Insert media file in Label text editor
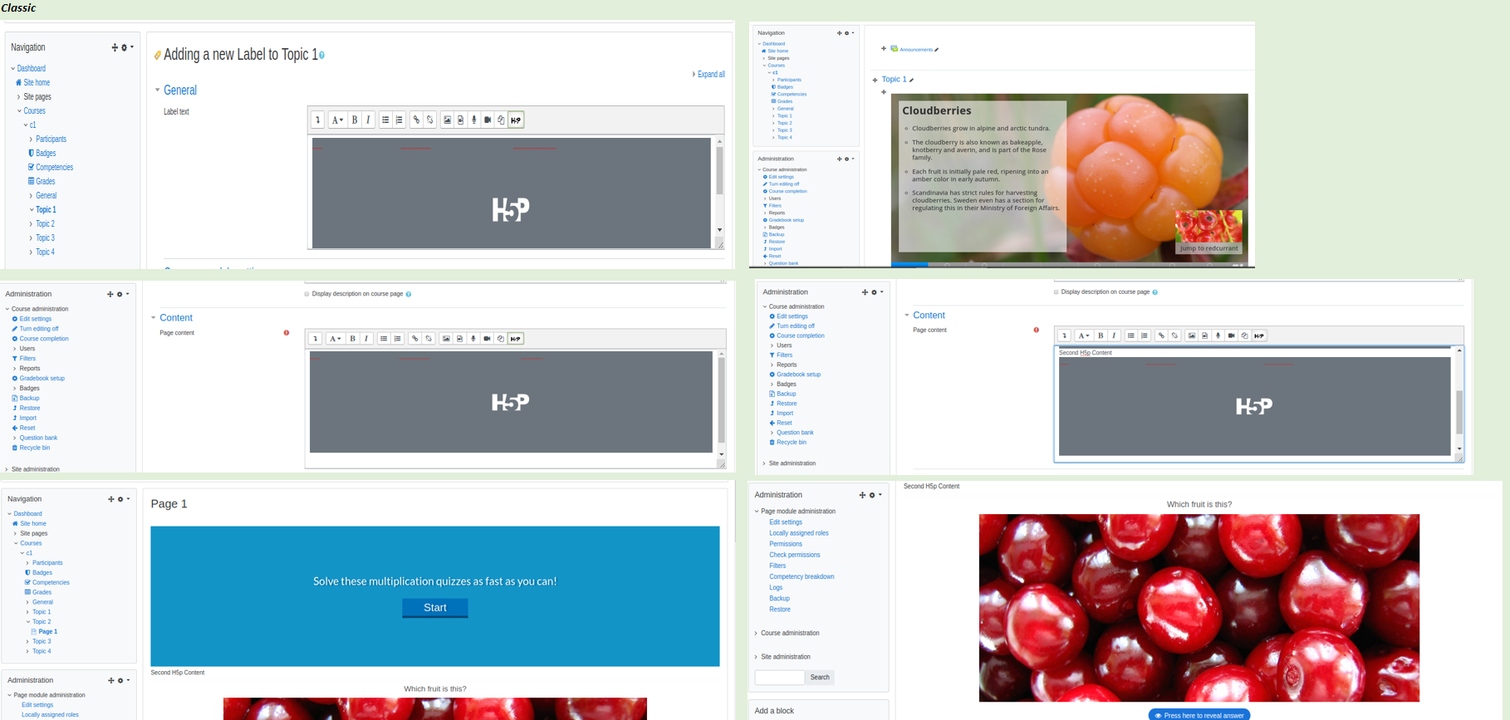The height and width of the screenshot is (720, 1510). (460, 120)
